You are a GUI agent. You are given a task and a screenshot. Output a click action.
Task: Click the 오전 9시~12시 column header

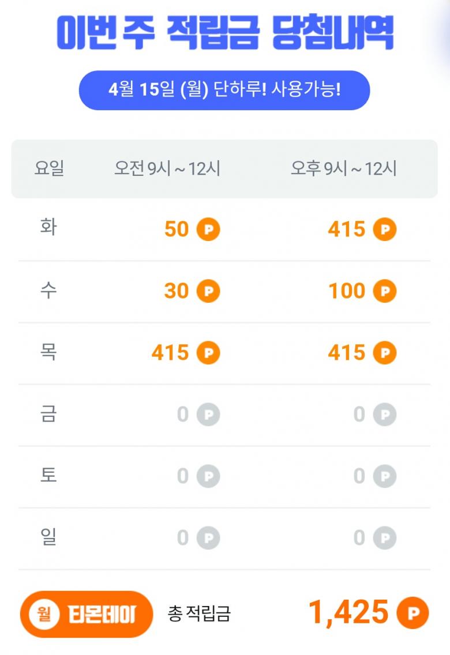(x=167, y=169)
